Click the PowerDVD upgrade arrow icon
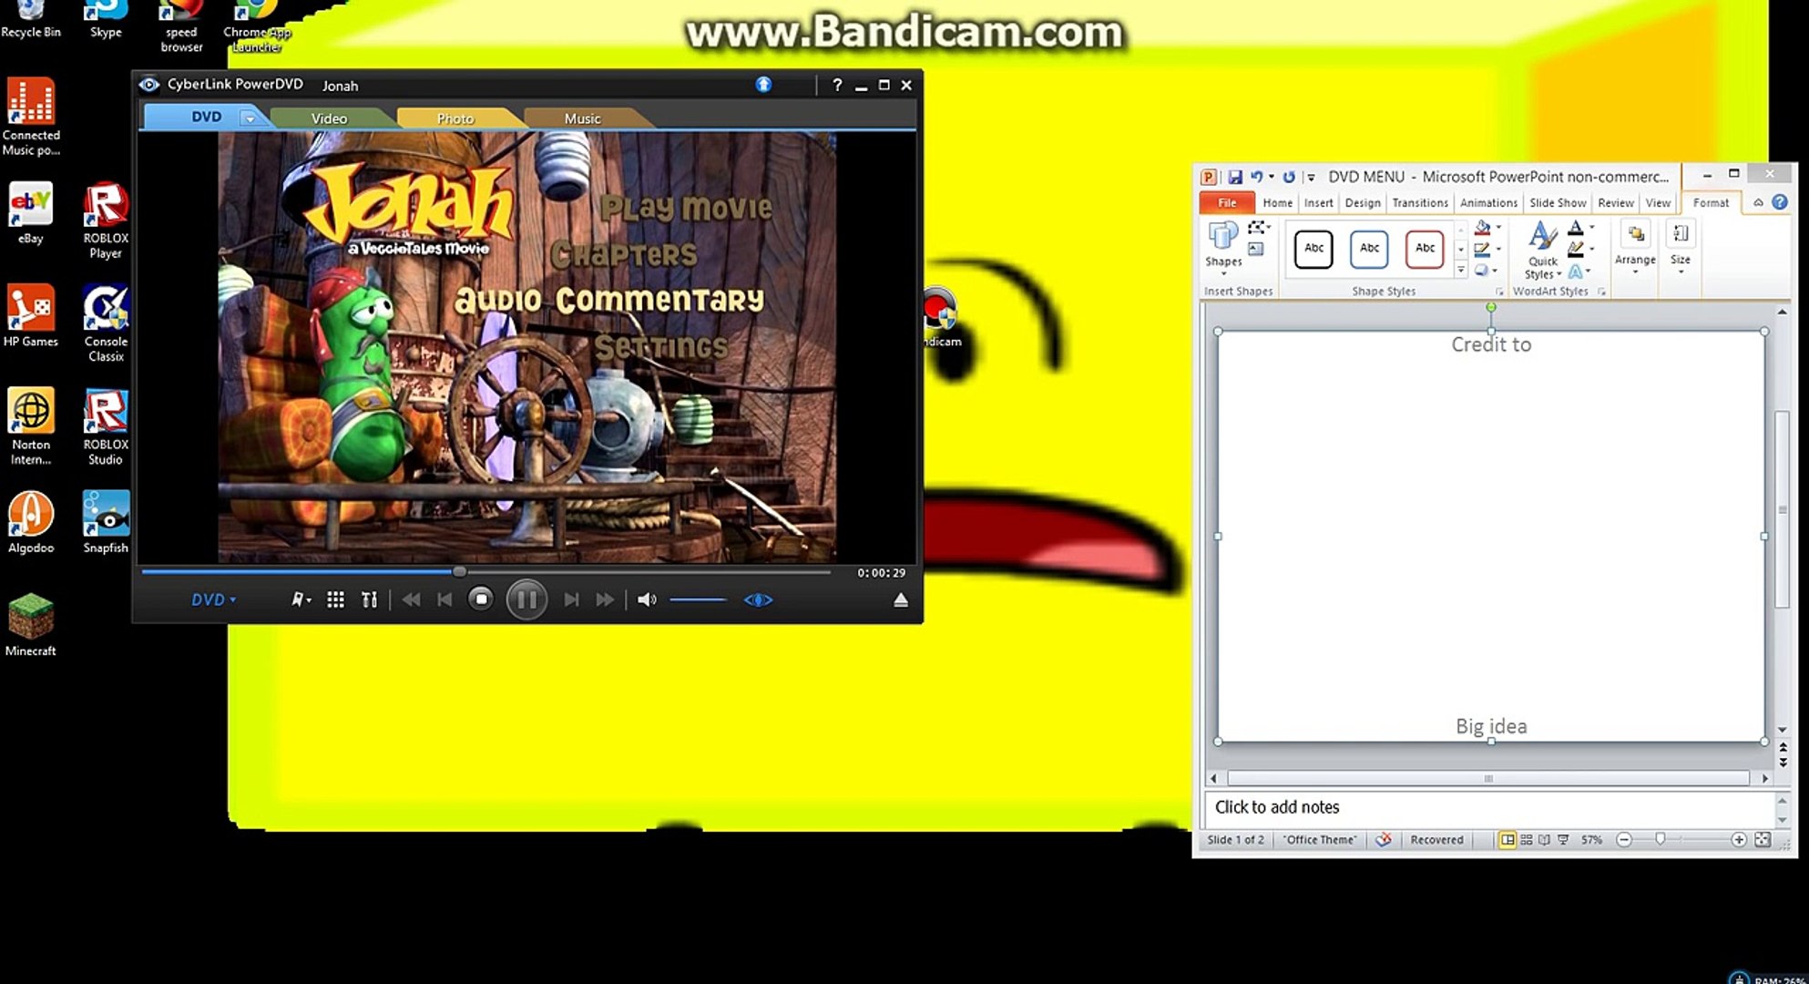This screenshot has width=1809, height=984. click(763, 85)
